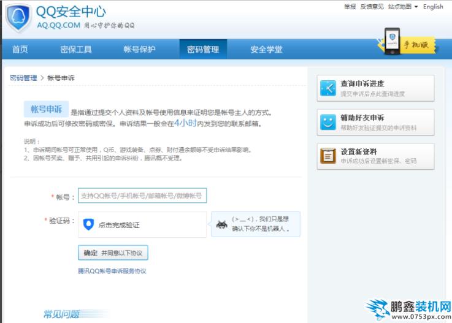Open the 帐号保护 tab

tap(139, 49)
